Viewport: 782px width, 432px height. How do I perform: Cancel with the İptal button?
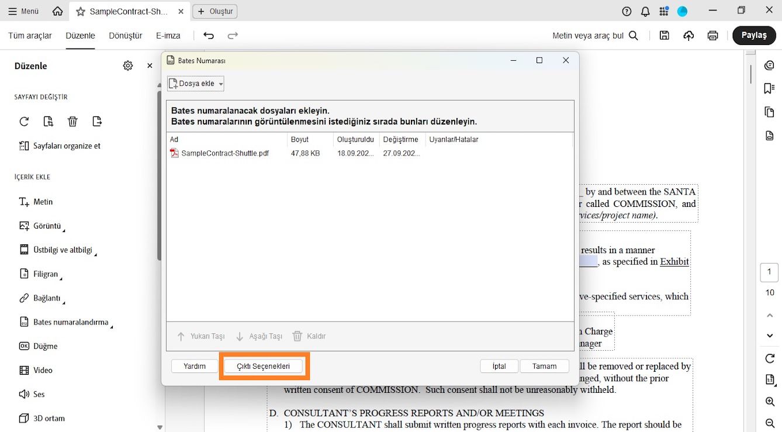pos(499,366)
